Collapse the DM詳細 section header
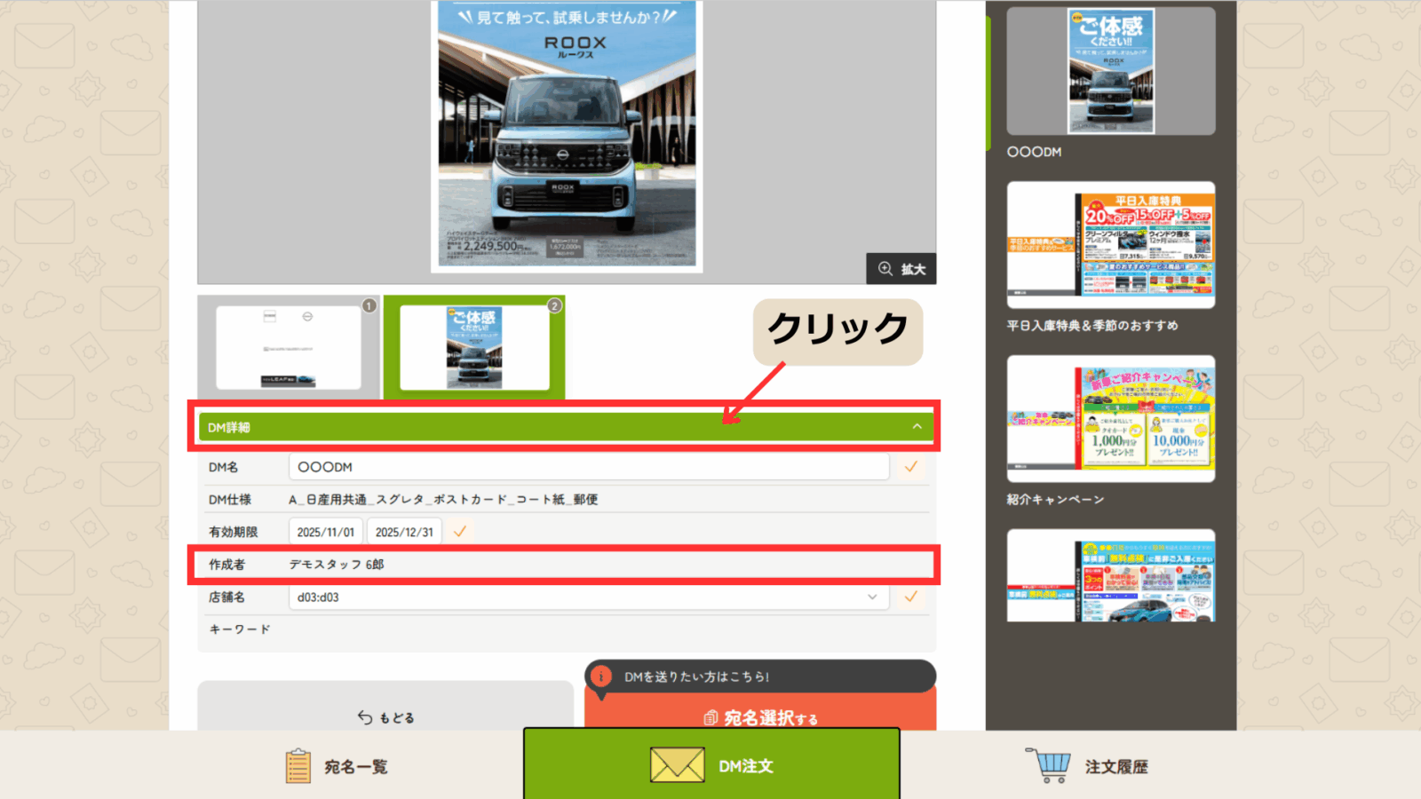The width and height of the screenshot is (1421, 799). (917, 427)
